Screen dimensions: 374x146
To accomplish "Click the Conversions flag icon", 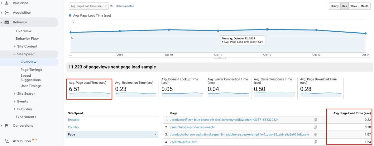I will coord(7,125).
